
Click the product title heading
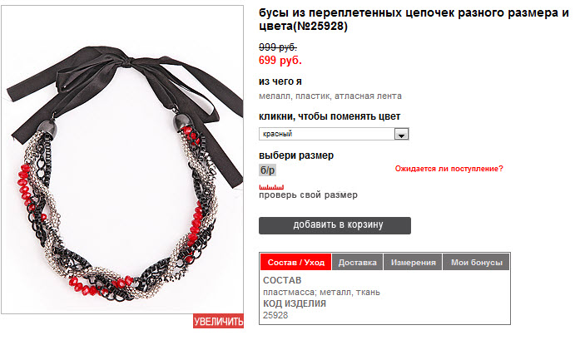pos(414,19)
